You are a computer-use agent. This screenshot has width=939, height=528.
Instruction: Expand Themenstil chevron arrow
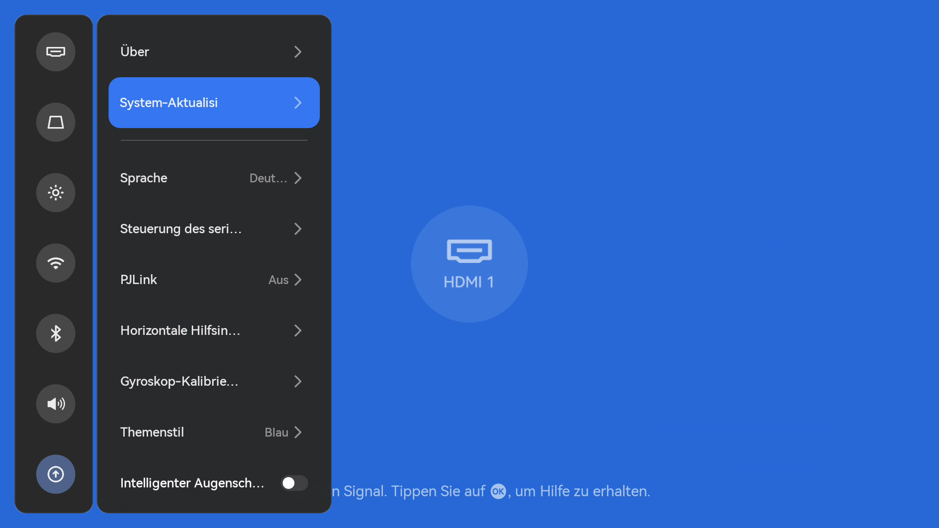[298, 432]
